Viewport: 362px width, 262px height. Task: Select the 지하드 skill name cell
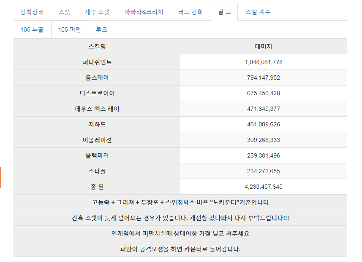coord(97,125)
